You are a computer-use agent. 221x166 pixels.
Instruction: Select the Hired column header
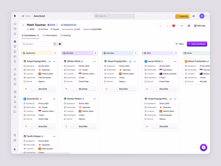pyautogui.click(x=196, y=53)
